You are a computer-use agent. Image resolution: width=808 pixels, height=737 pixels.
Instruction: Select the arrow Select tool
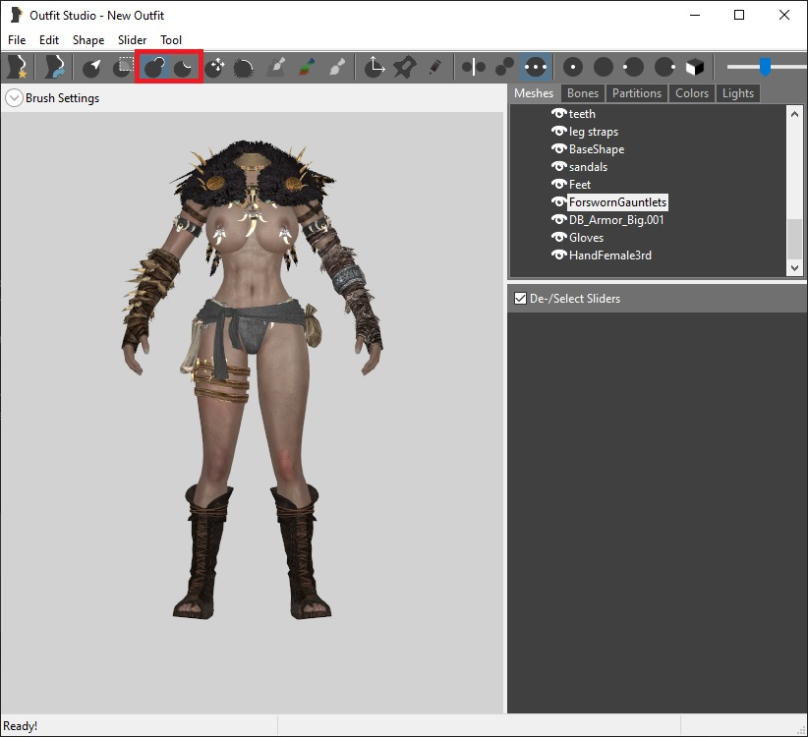tap(91, 68)
